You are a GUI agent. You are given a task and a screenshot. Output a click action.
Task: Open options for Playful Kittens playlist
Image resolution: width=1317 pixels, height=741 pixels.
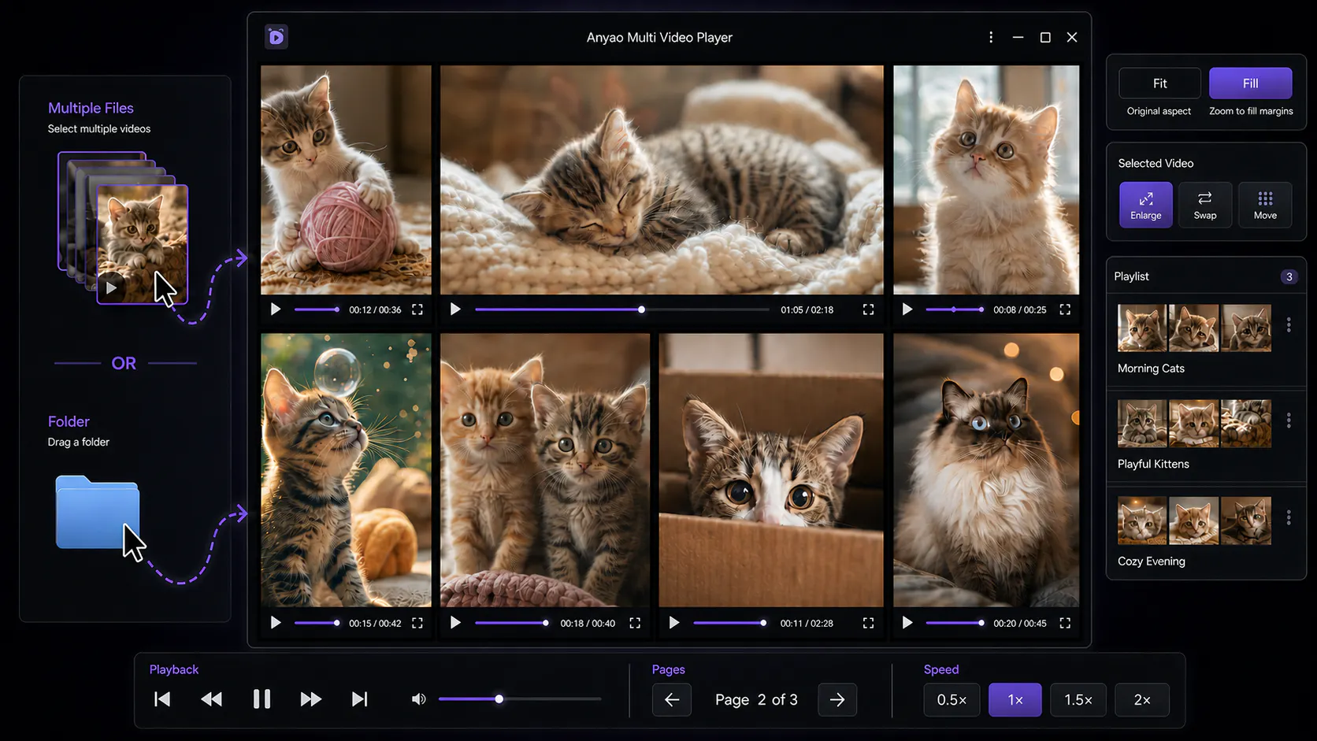click(1289, 421)
